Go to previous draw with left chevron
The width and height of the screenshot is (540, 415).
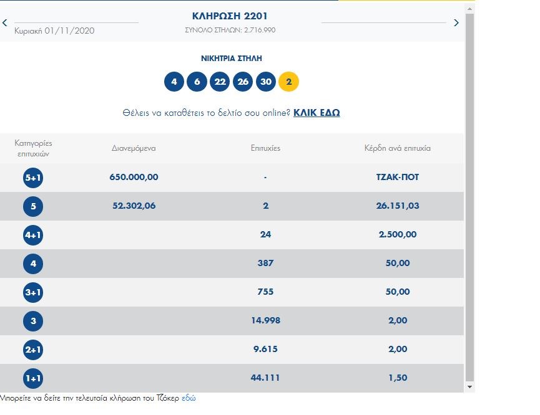pyautogui.click(x=5, y=23)
